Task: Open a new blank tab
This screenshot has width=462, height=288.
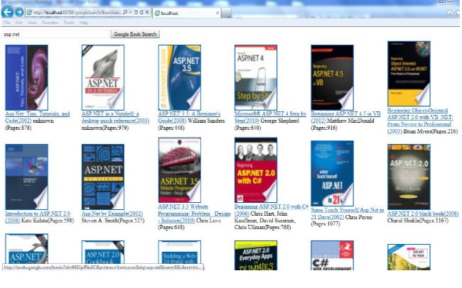Action: (226, 13)
